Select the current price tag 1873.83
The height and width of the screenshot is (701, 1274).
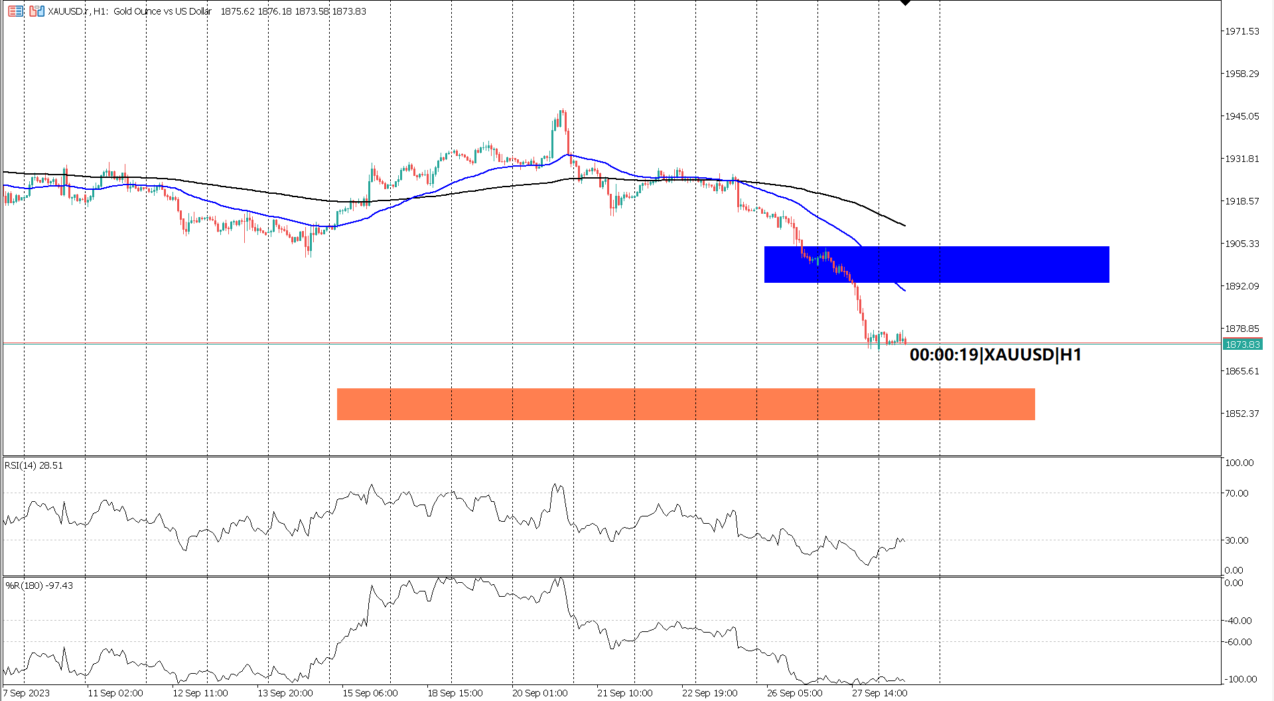pos(1242,344)
